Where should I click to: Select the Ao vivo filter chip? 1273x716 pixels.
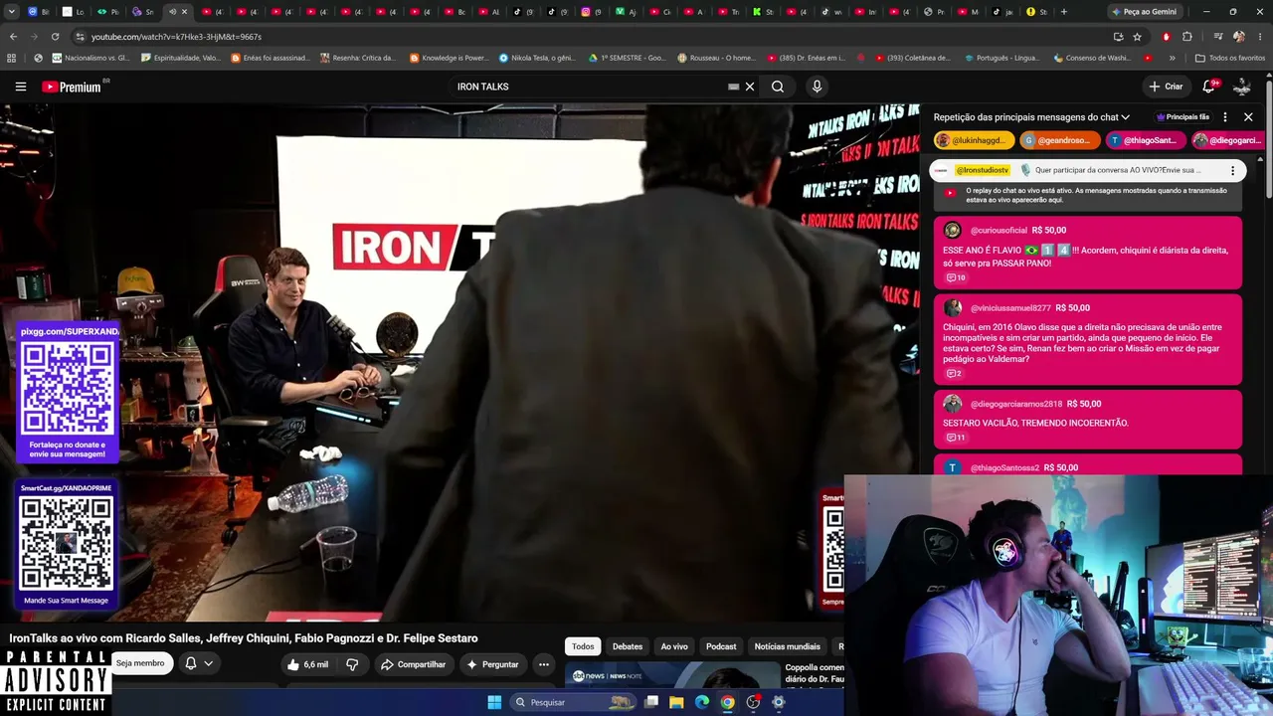click(x=674, y=646)
